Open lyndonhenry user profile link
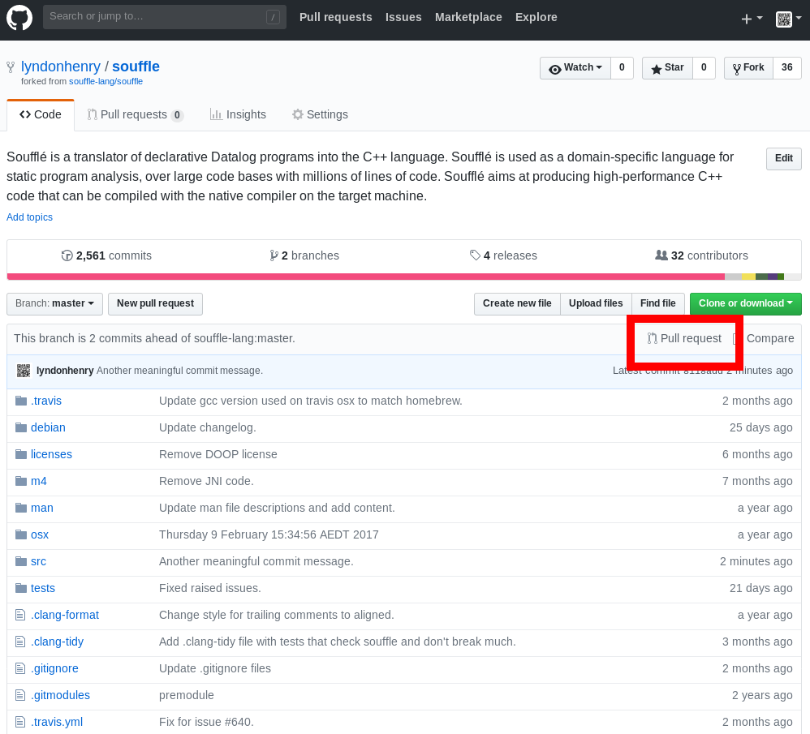 60,67
